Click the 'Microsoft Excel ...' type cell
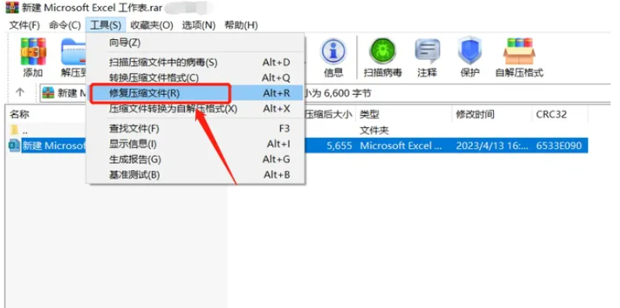The height and width of the screenshot is (308, 620). (x=401, y=146)
